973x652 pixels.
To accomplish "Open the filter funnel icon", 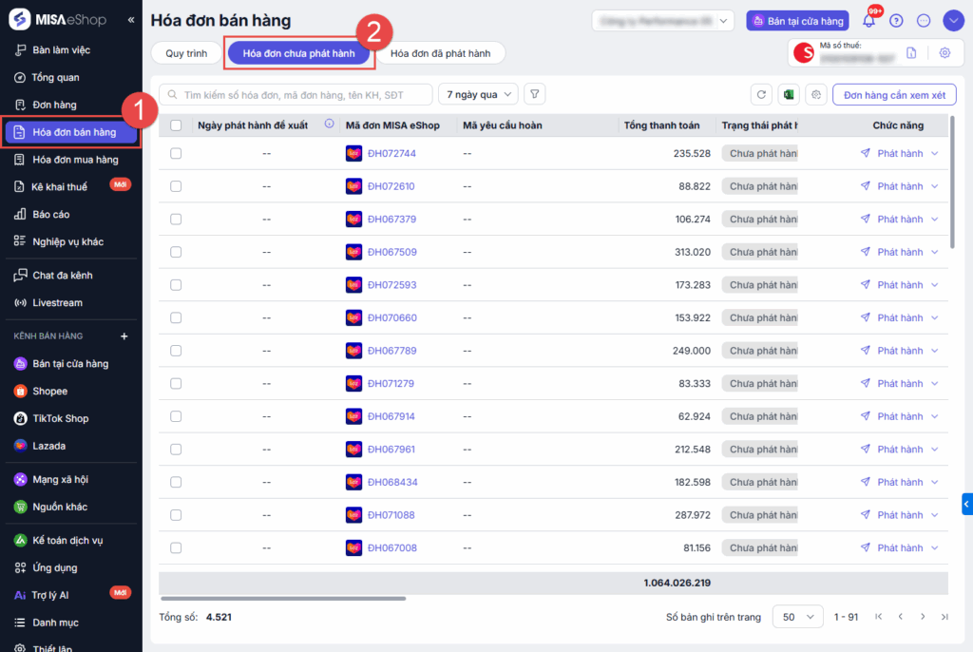I will (534, 94).
